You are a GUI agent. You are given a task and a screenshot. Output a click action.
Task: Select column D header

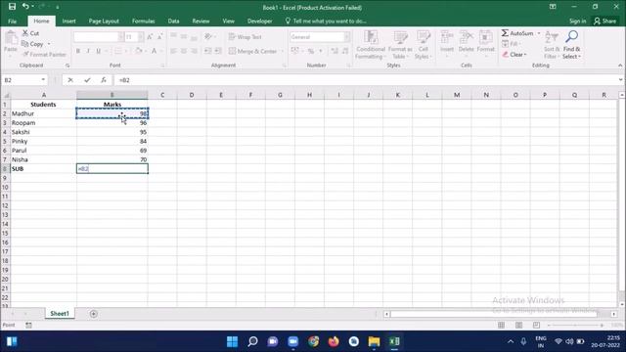pyautogui.click(x=192, y=95)
